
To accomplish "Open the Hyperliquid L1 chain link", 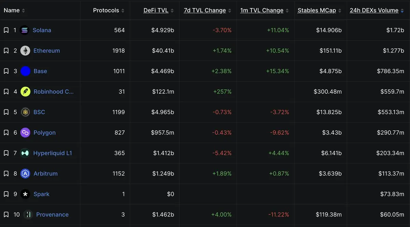I will coord(53,153).
